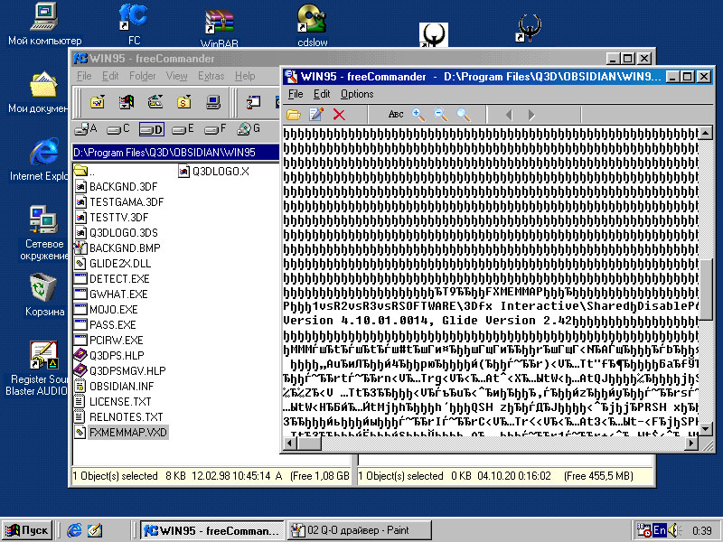Click the Windows flag start menu toolbar icon
The image size is (723, 542).
(126, 102)
